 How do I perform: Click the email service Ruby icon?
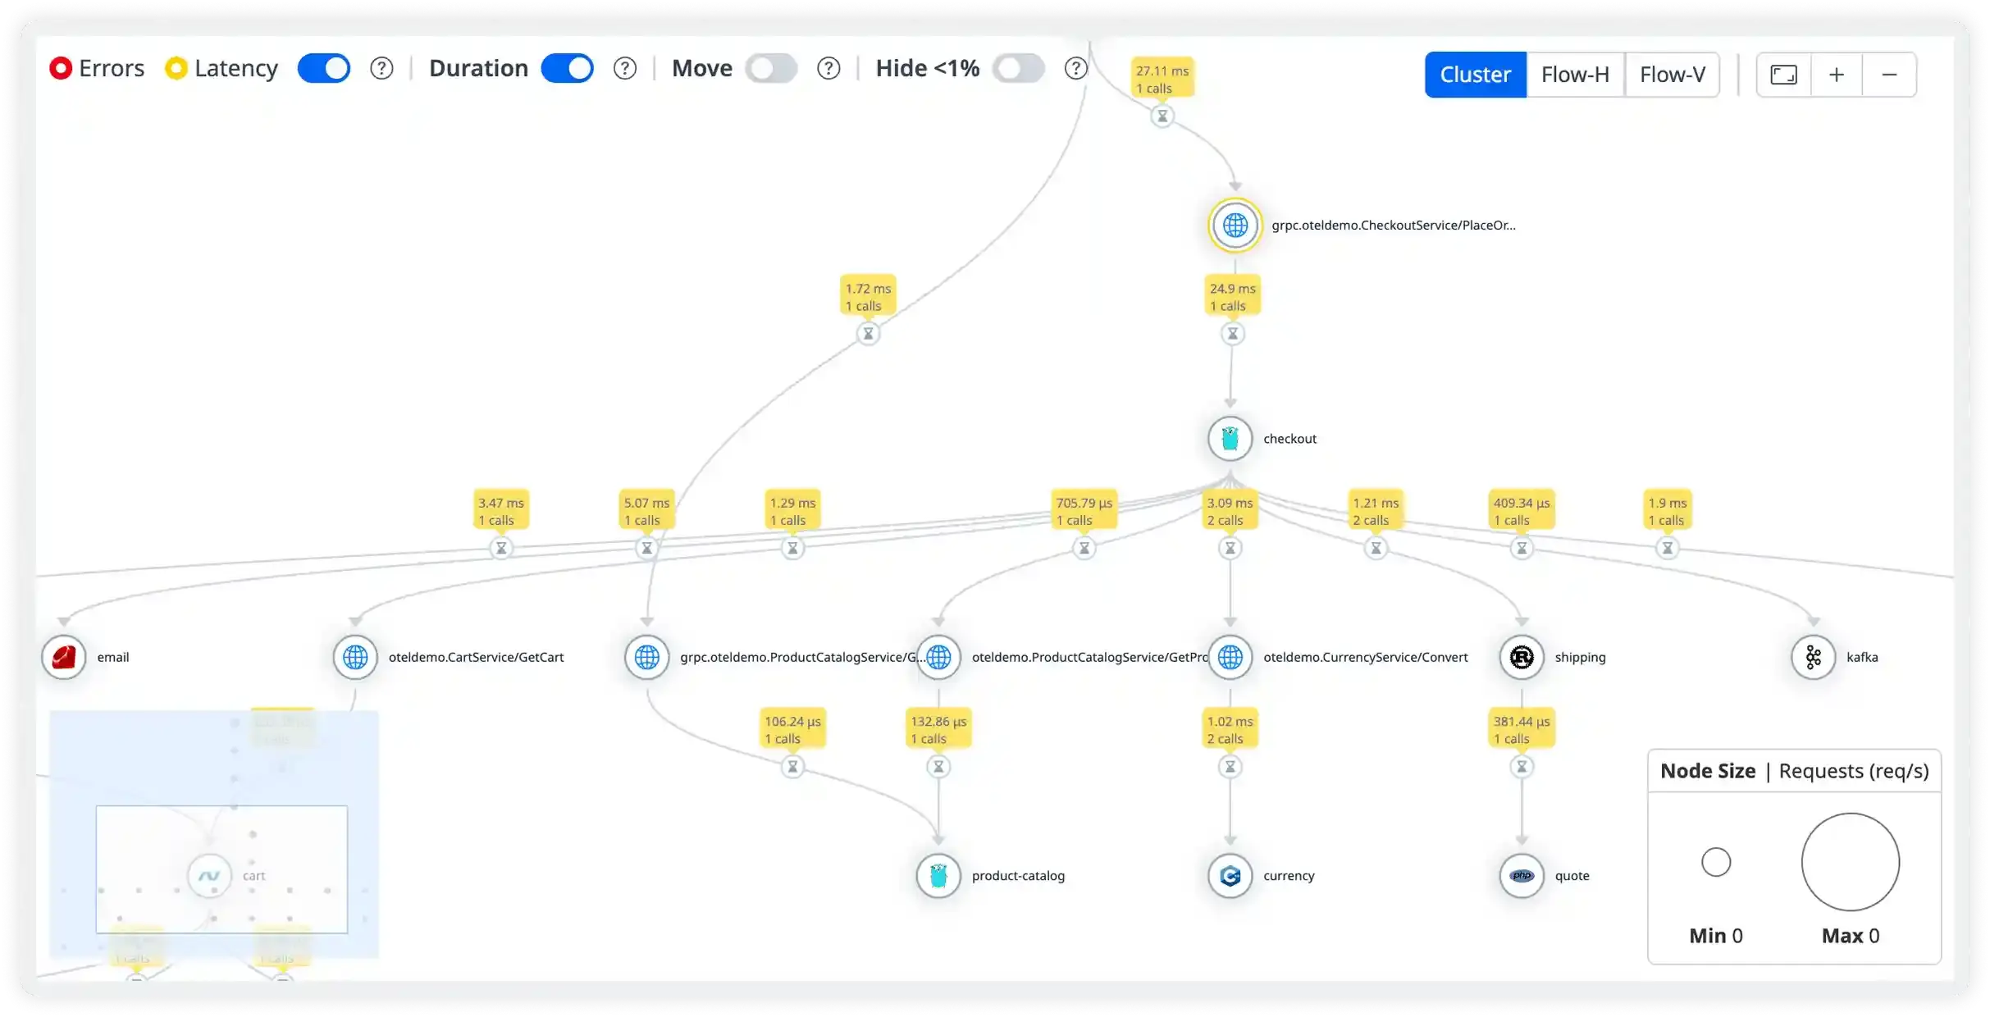[x=64, y=657]
